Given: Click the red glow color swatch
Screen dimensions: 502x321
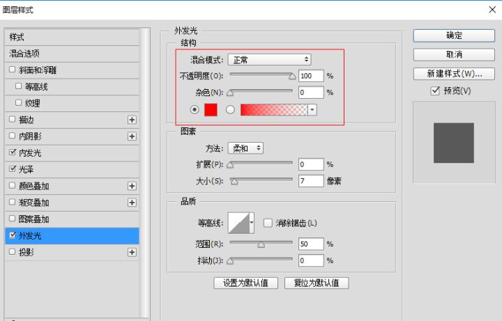Looking at the screenshot, I should pyautogui.click(x=211, y=109).
